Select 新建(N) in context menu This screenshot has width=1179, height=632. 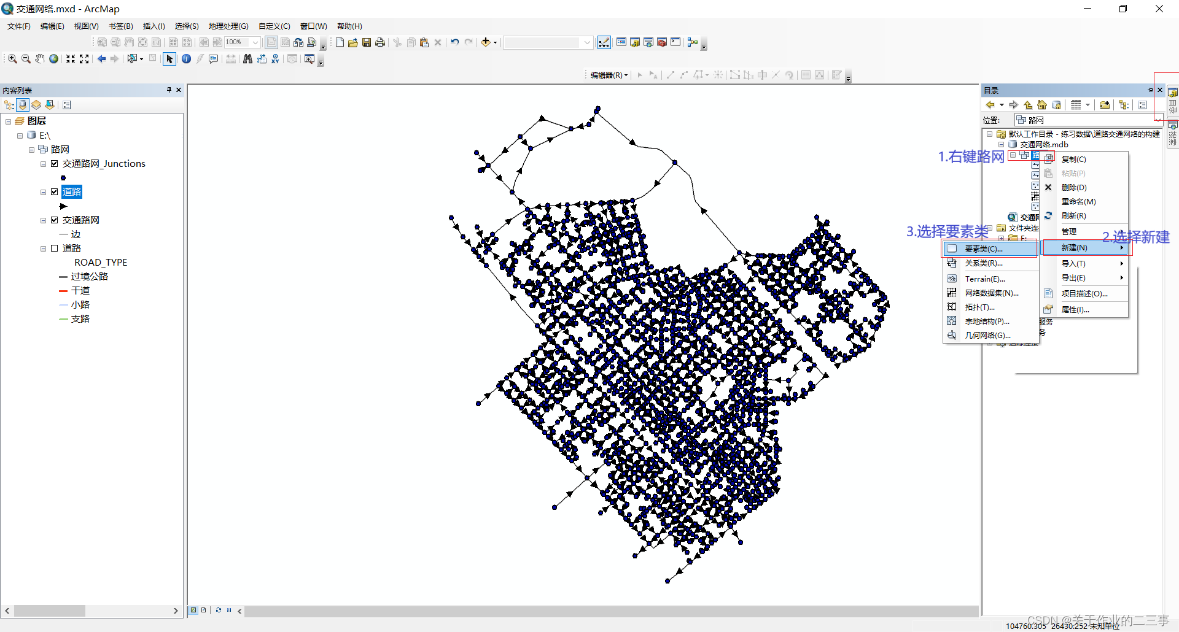coord(1085,247)
